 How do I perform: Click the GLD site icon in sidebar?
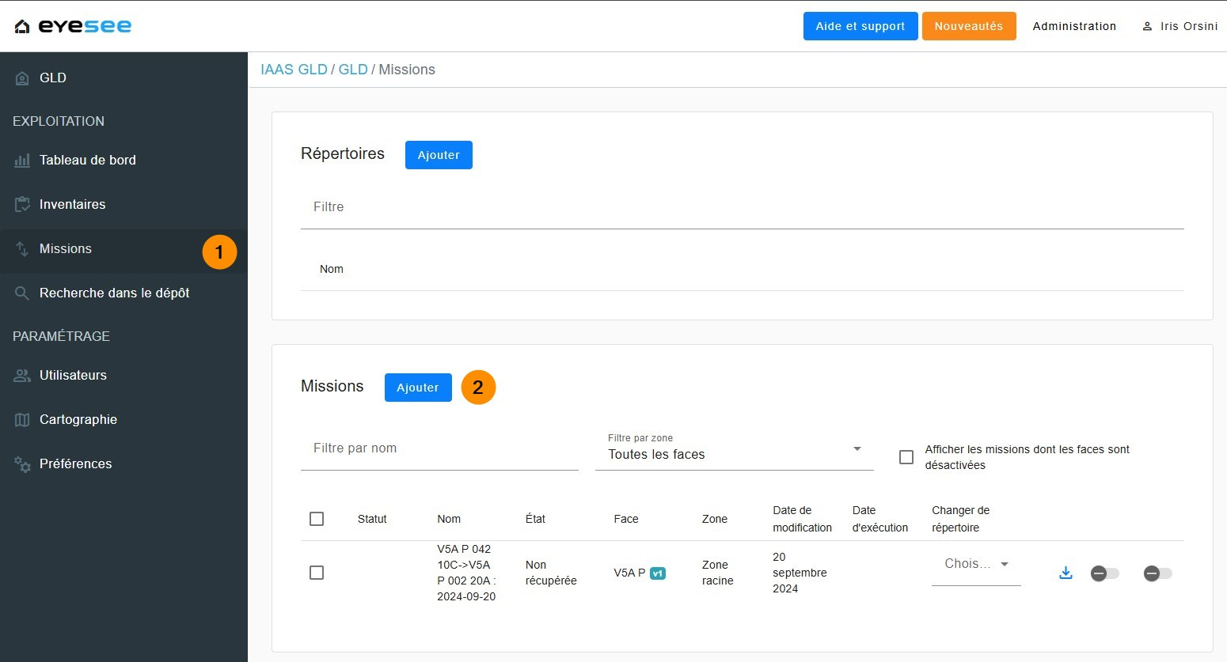(x=22, y=78)
